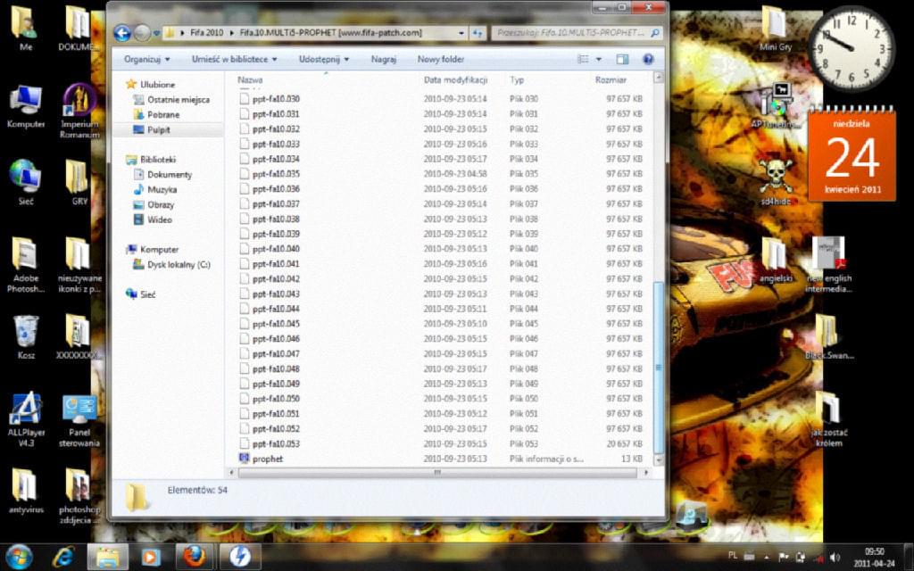Select the Sieć desktop icon
The height and width of the screenshot is (571, 914).
coord(26,182)
